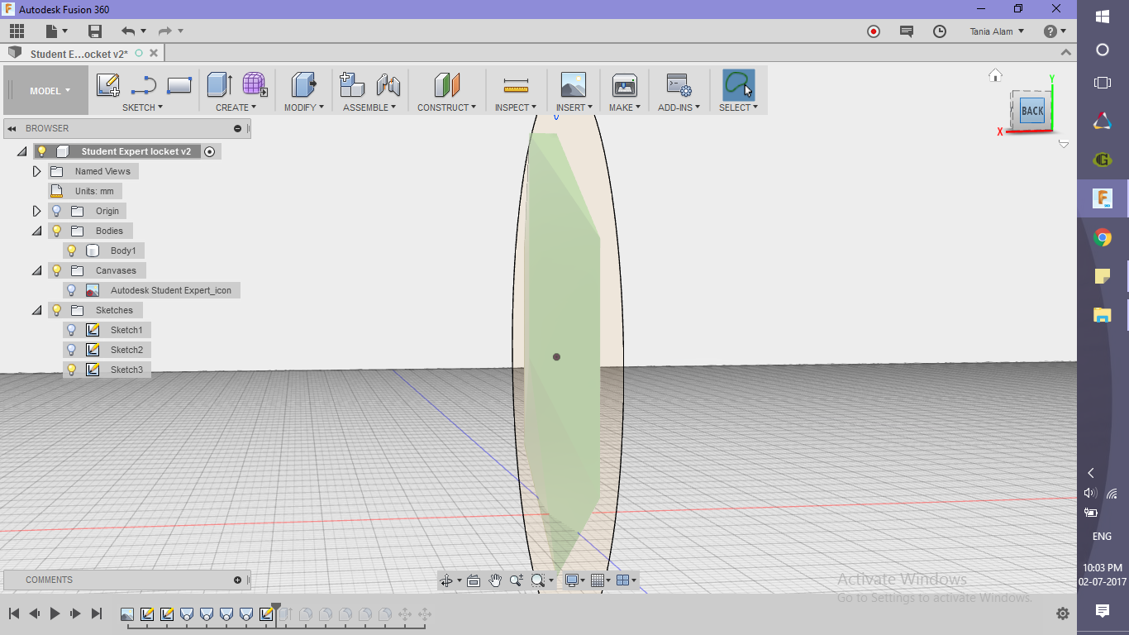This screenshot has width=1129, height=635.
Task: Click the Create Sketch tool
Action: (x=108, y=85)
